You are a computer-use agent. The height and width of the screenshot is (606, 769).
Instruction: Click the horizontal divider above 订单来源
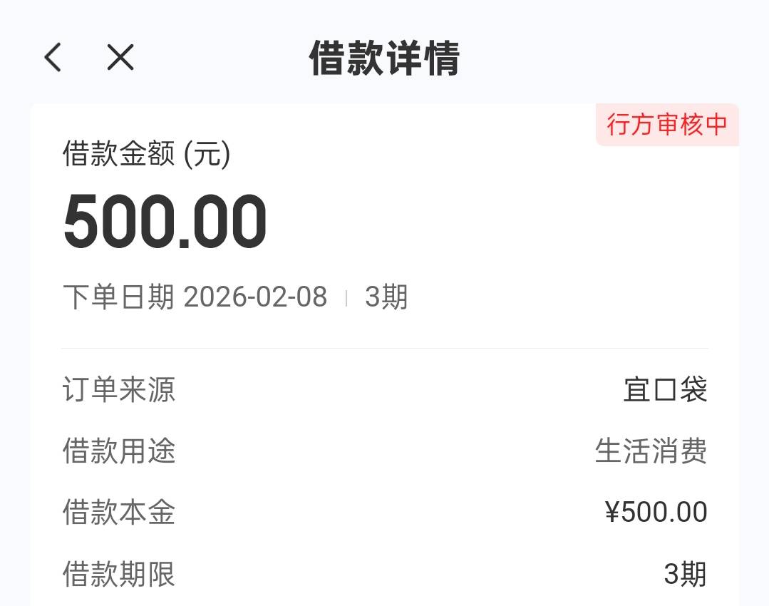384,349
